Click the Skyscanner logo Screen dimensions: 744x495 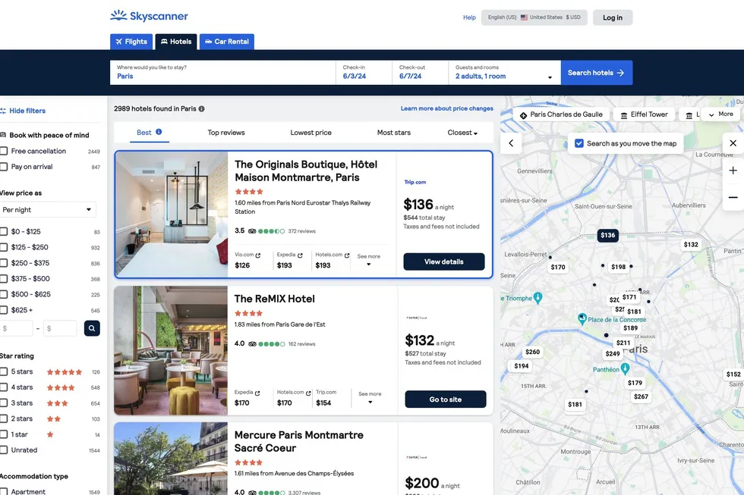click(149, 16)
